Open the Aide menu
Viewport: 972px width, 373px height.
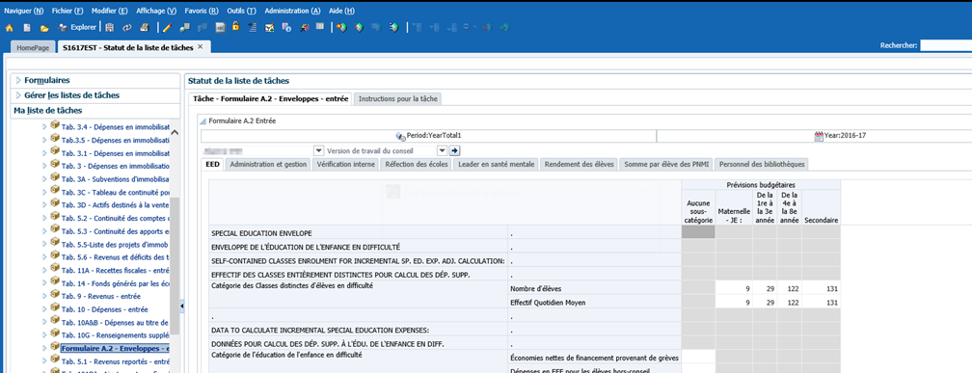click(x=341, y=11)
